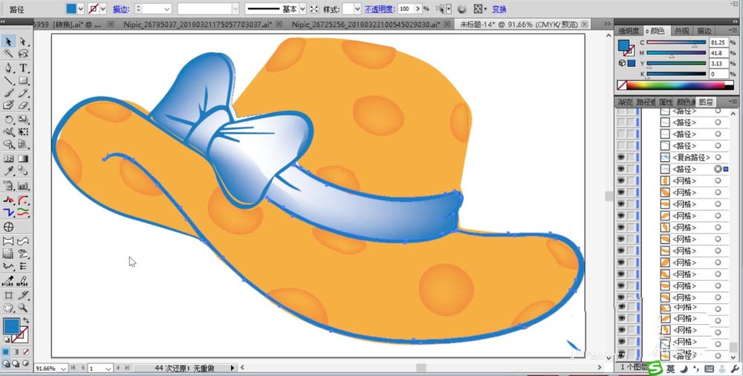Select the Blend tool
Image resolution: width=743 pixels, height=376 pixels.
[23, 171]
